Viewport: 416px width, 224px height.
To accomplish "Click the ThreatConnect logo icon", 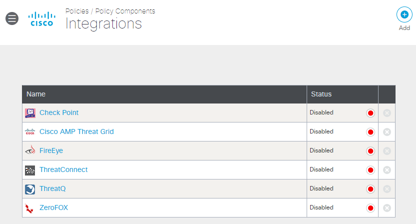I will pos(30,170).
